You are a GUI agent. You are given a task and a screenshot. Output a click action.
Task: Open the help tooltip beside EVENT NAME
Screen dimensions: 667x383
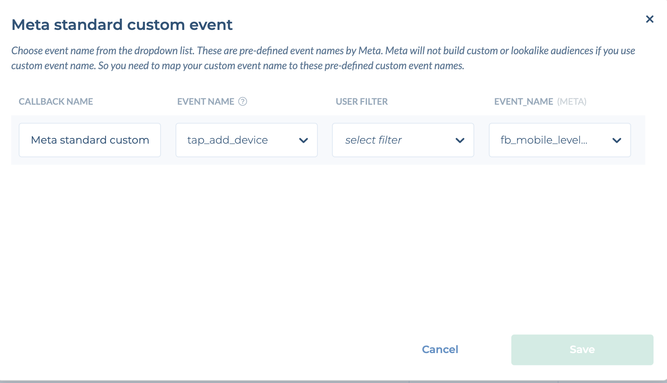pos(243,101)
